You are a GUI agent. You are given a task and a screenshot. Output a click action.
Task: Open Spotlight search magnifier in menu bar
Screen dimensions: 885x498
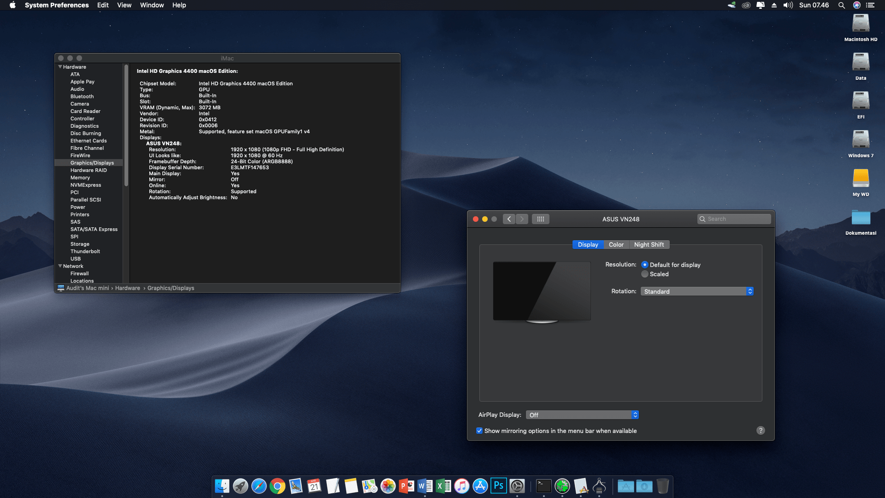click(x=842, y=5)
